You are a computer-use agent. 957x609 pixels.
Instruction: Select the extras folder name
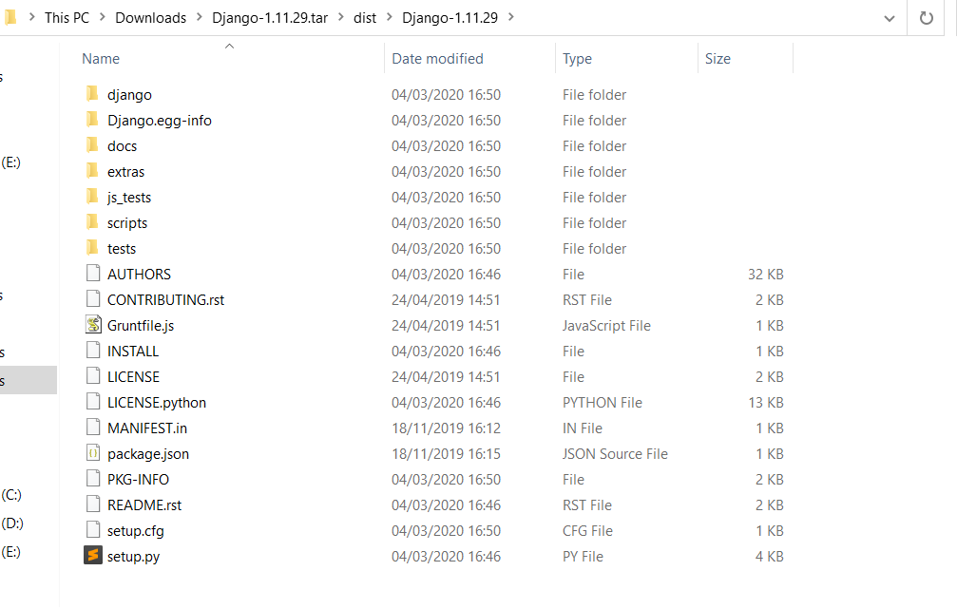125,171
